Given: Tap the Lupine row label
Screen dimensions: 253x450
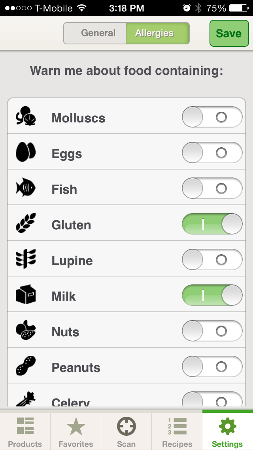Looking at the screenshot, I should [x=72, y=261].
